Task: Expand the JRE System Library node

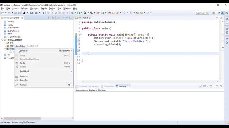Action: click(5, 46)
